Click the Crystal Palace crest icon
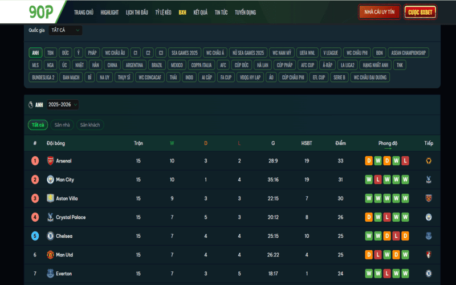456x285 pixels. coord(50,217)
